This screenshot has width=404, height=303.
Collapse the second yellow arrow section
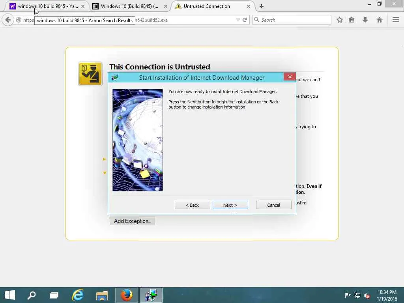point(105,173)
